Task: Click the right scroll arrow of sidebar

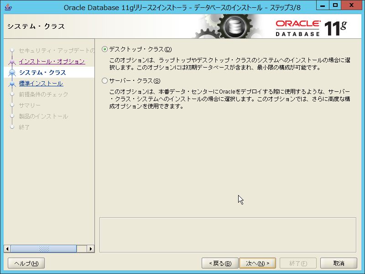Action: (90, 249)
